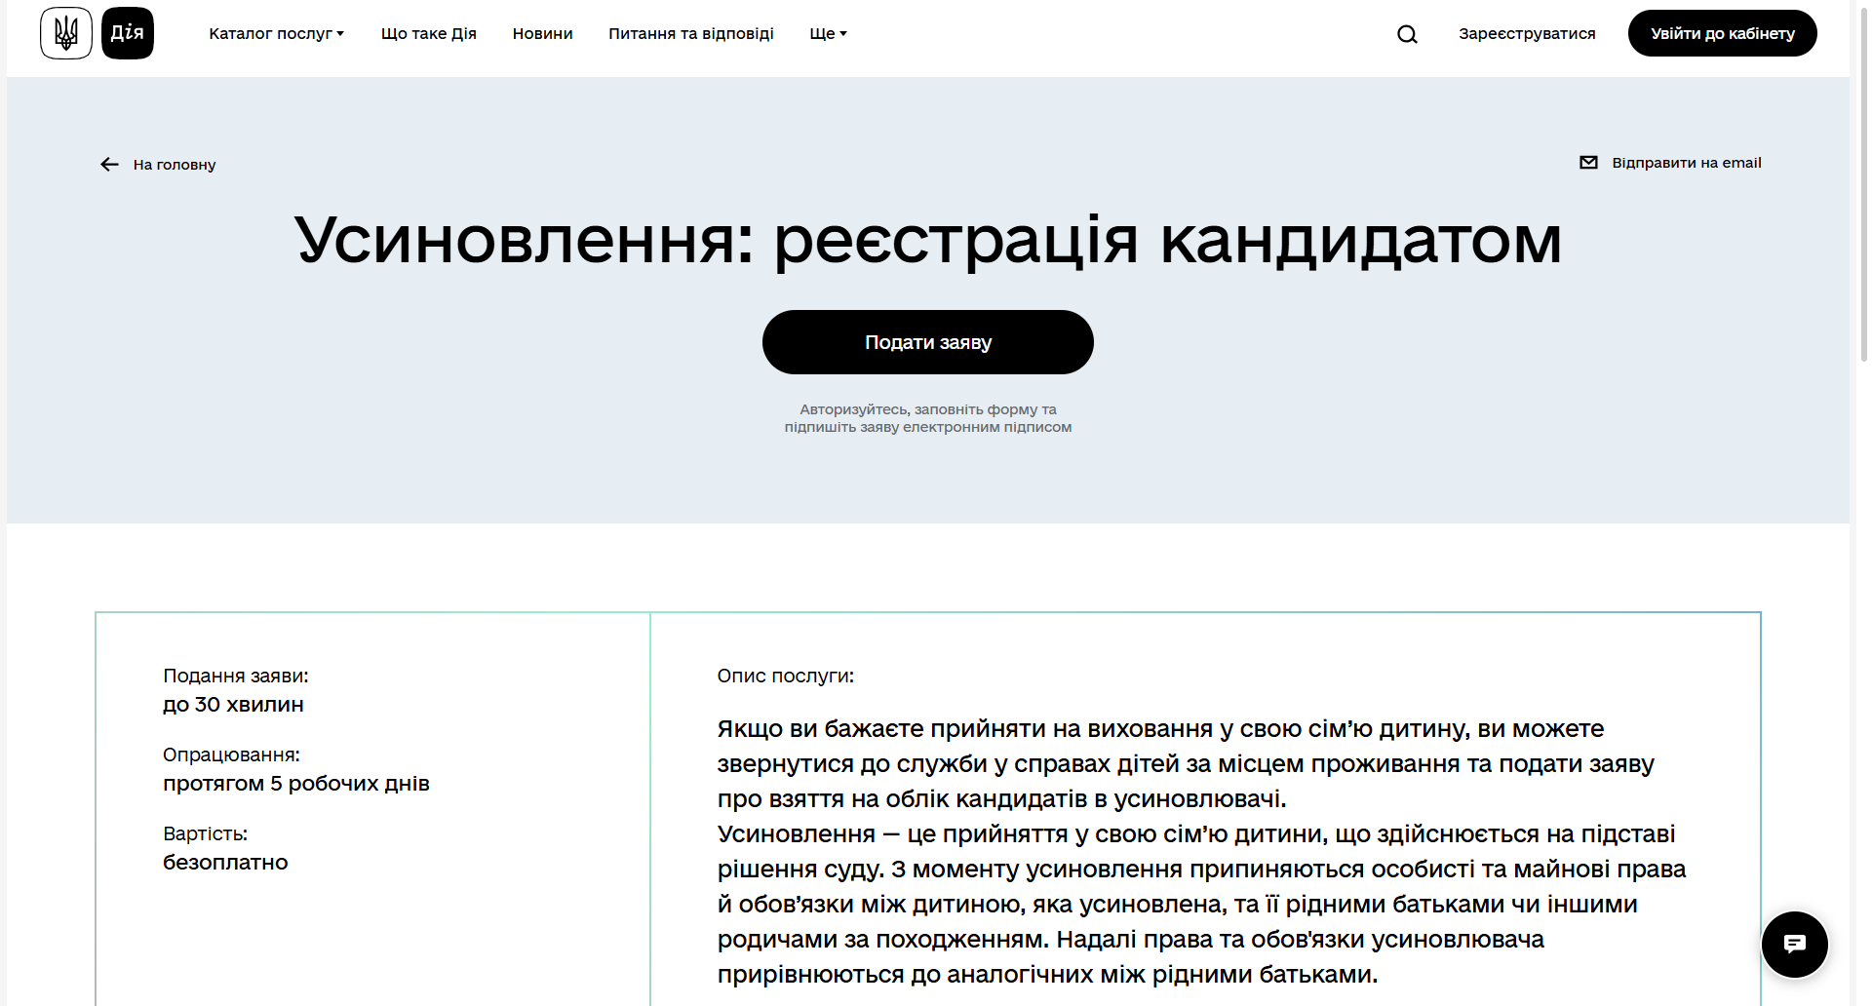Click the Опрацювання: label

(x=231, y=754)
